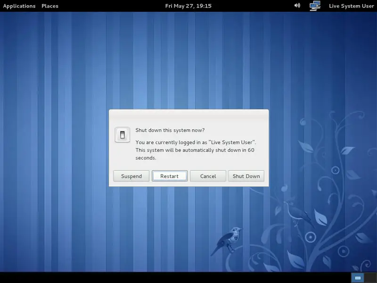Open the Applications menu
The width and height of the screenshot is (377, 283).
19,6
